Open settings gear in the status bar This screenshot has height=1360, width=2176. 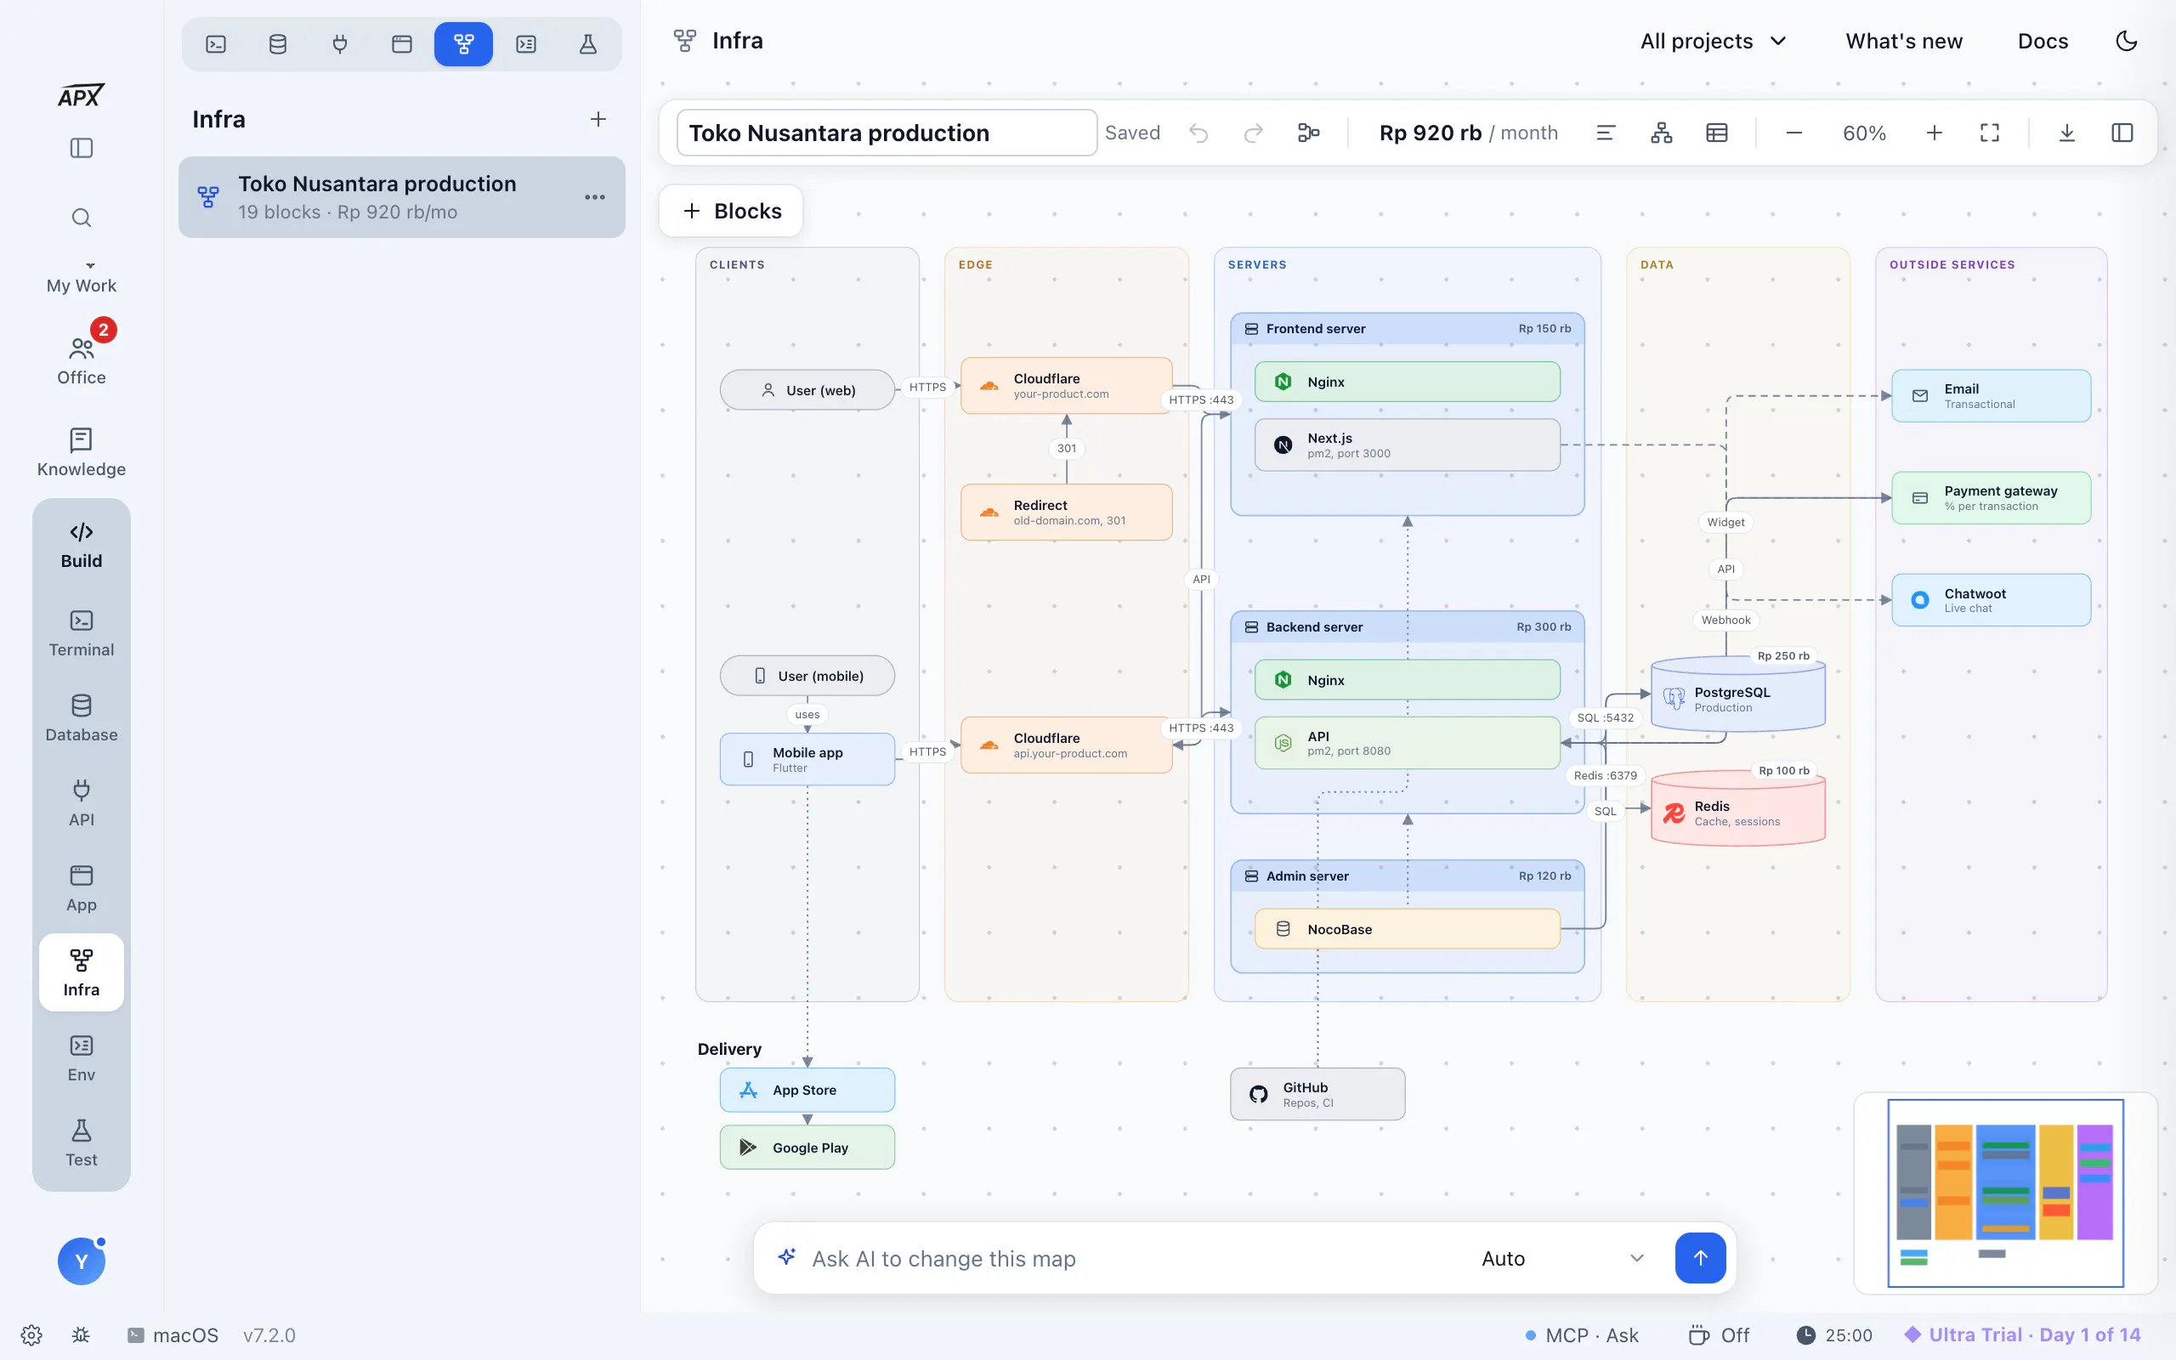coord(31,1334)
